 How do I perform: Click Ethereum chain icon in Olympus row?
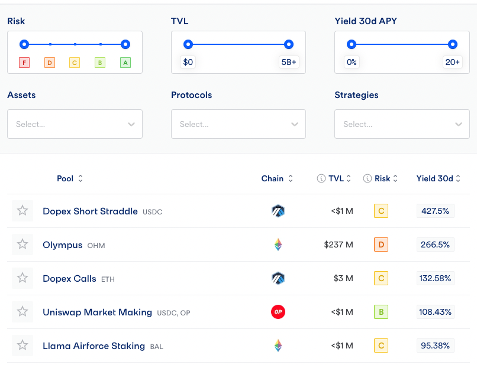coord(278,245)
